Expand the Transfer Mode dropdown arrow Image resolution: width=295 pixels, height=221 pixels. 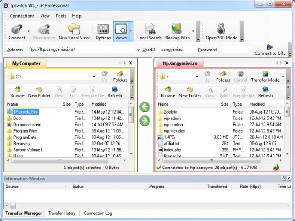coord(283,76)
